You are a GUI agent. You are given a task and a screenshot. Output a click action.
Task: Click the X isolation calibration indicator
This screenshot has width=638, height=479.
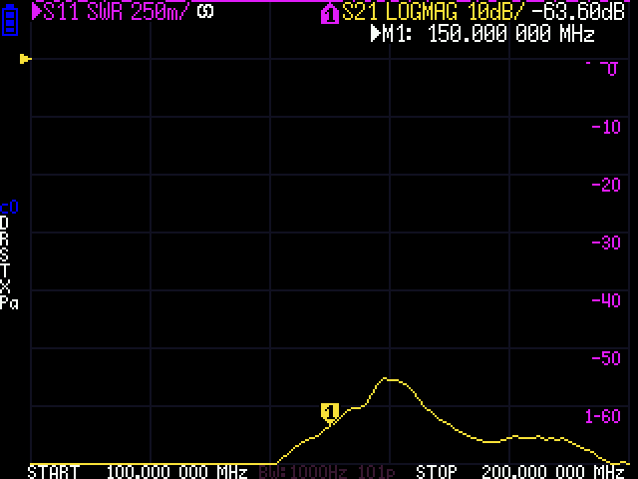5,286
